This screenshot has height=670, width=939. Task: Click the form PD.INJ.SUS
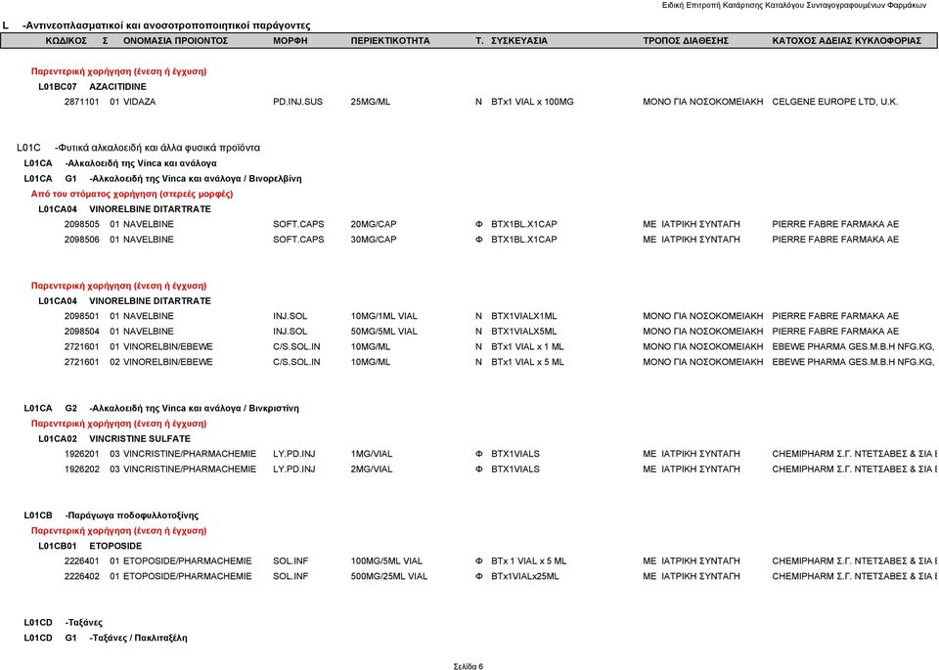point(297,102)
